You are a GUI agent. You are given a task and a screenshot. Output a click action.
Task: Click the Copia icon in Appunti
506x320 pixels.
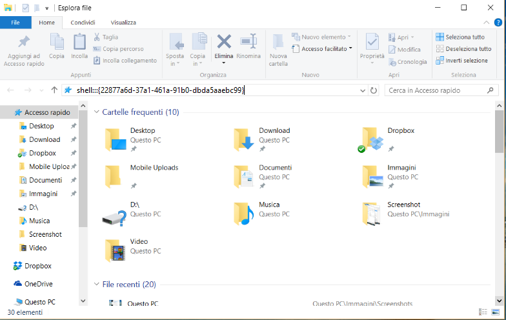(57, 43)
